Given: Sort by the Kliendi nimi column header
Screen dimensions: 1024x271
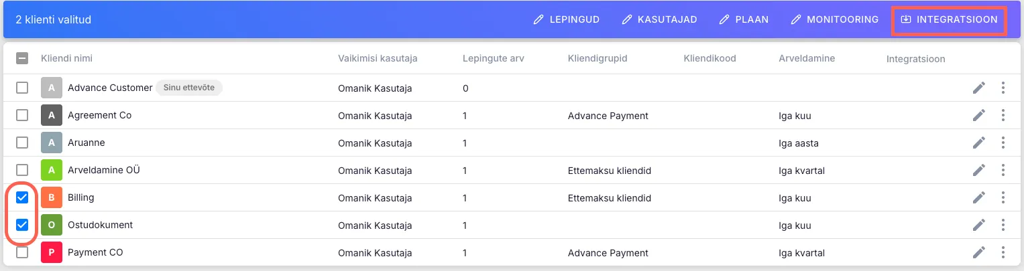Looking at the screenshot, I should click(x=66, y=58).
